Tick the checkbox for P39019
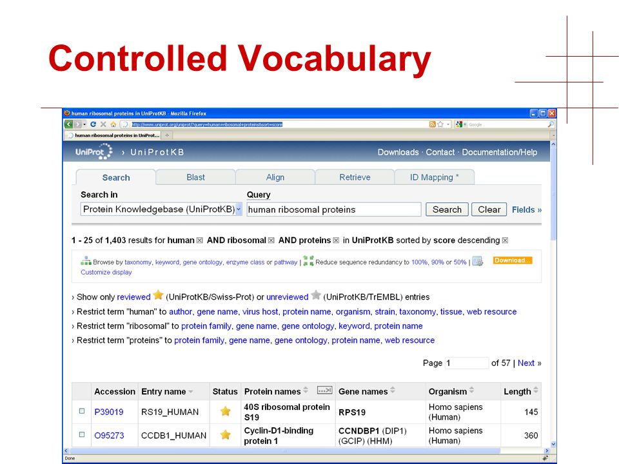This screenshot has height=464, width=619. tap(82, 411)
